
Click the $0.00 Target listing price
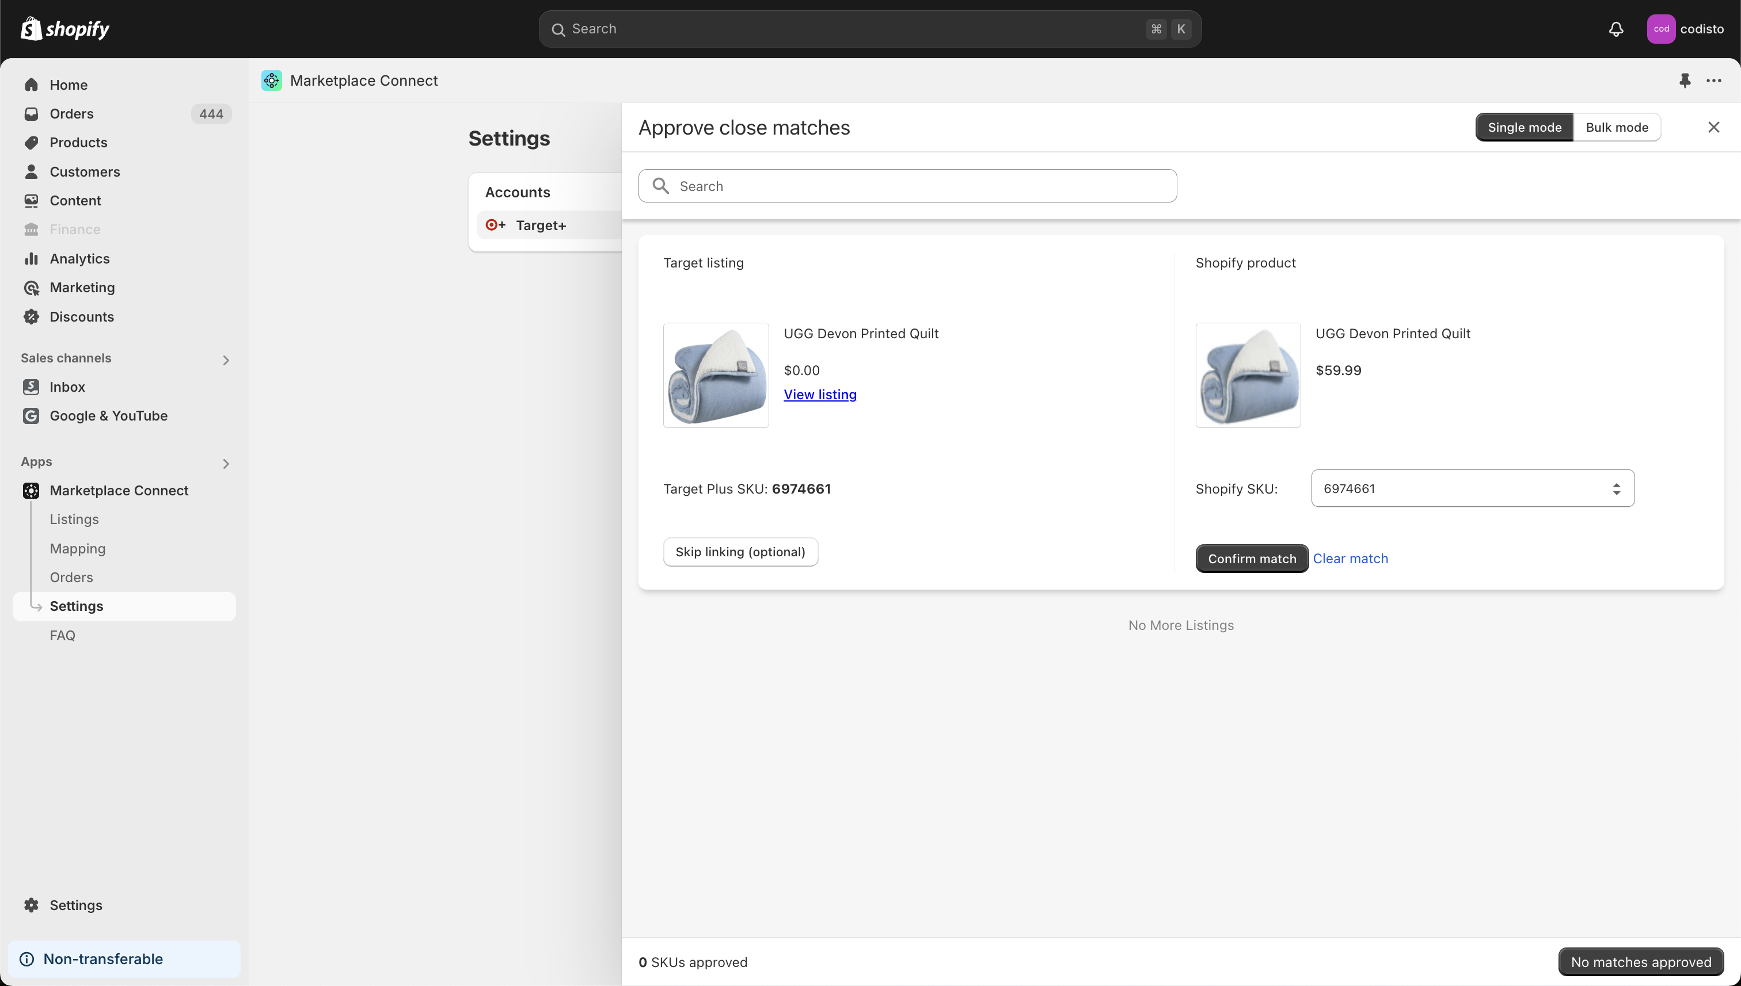click(802, 370)
